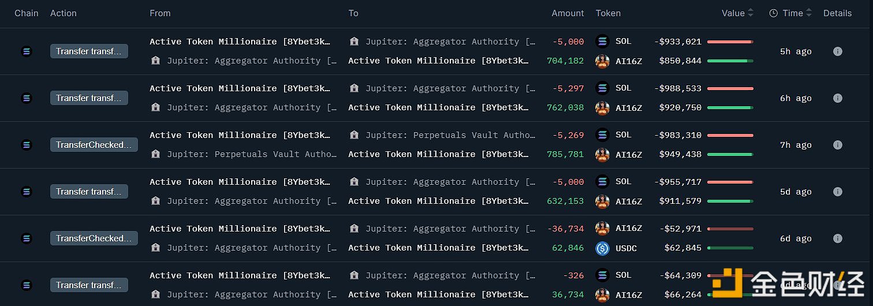
Task: Sort table by Value column arrows
Action: tap(750, 13)
